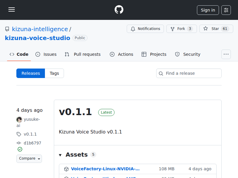Click the package icon beside VoiceFactory-Linux-NVIDIA asset

[x=66, y=169]
